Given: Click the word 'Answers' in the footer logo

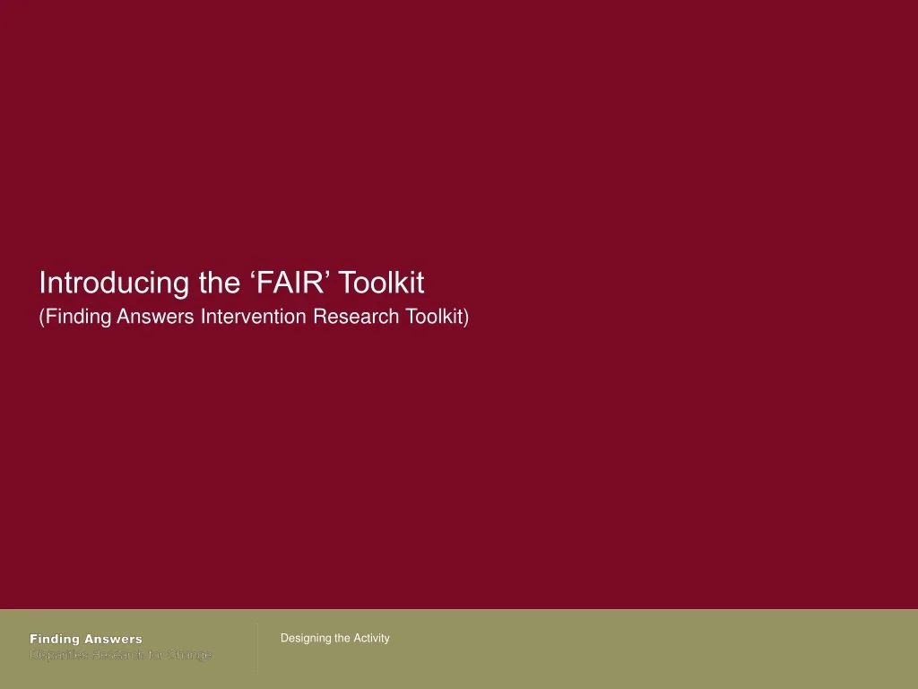Looking at the screenshot, I should click(x=113, y=639).
